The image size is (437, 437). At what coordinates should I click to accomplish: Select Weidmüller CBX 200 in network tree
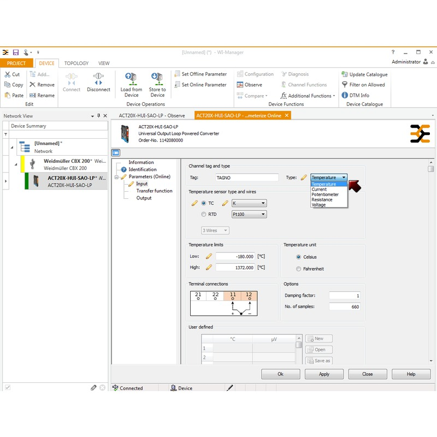click(x=67, y=164)
